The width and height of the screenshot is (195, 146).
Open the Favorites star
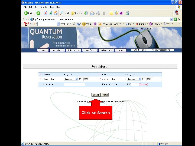pos(73,13)
